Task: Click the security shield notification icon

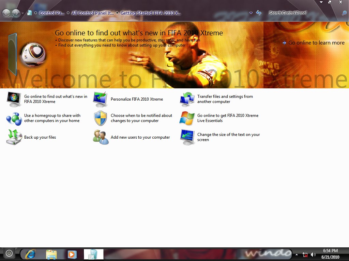Action: click(101, 118)
